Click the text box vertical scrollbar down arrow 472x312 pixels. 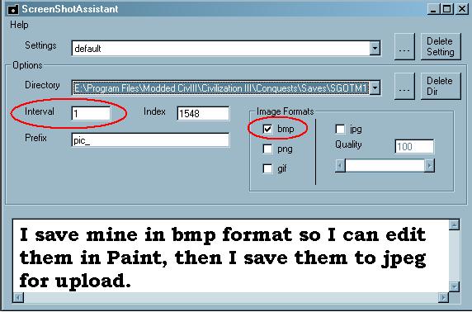[454, 286]
